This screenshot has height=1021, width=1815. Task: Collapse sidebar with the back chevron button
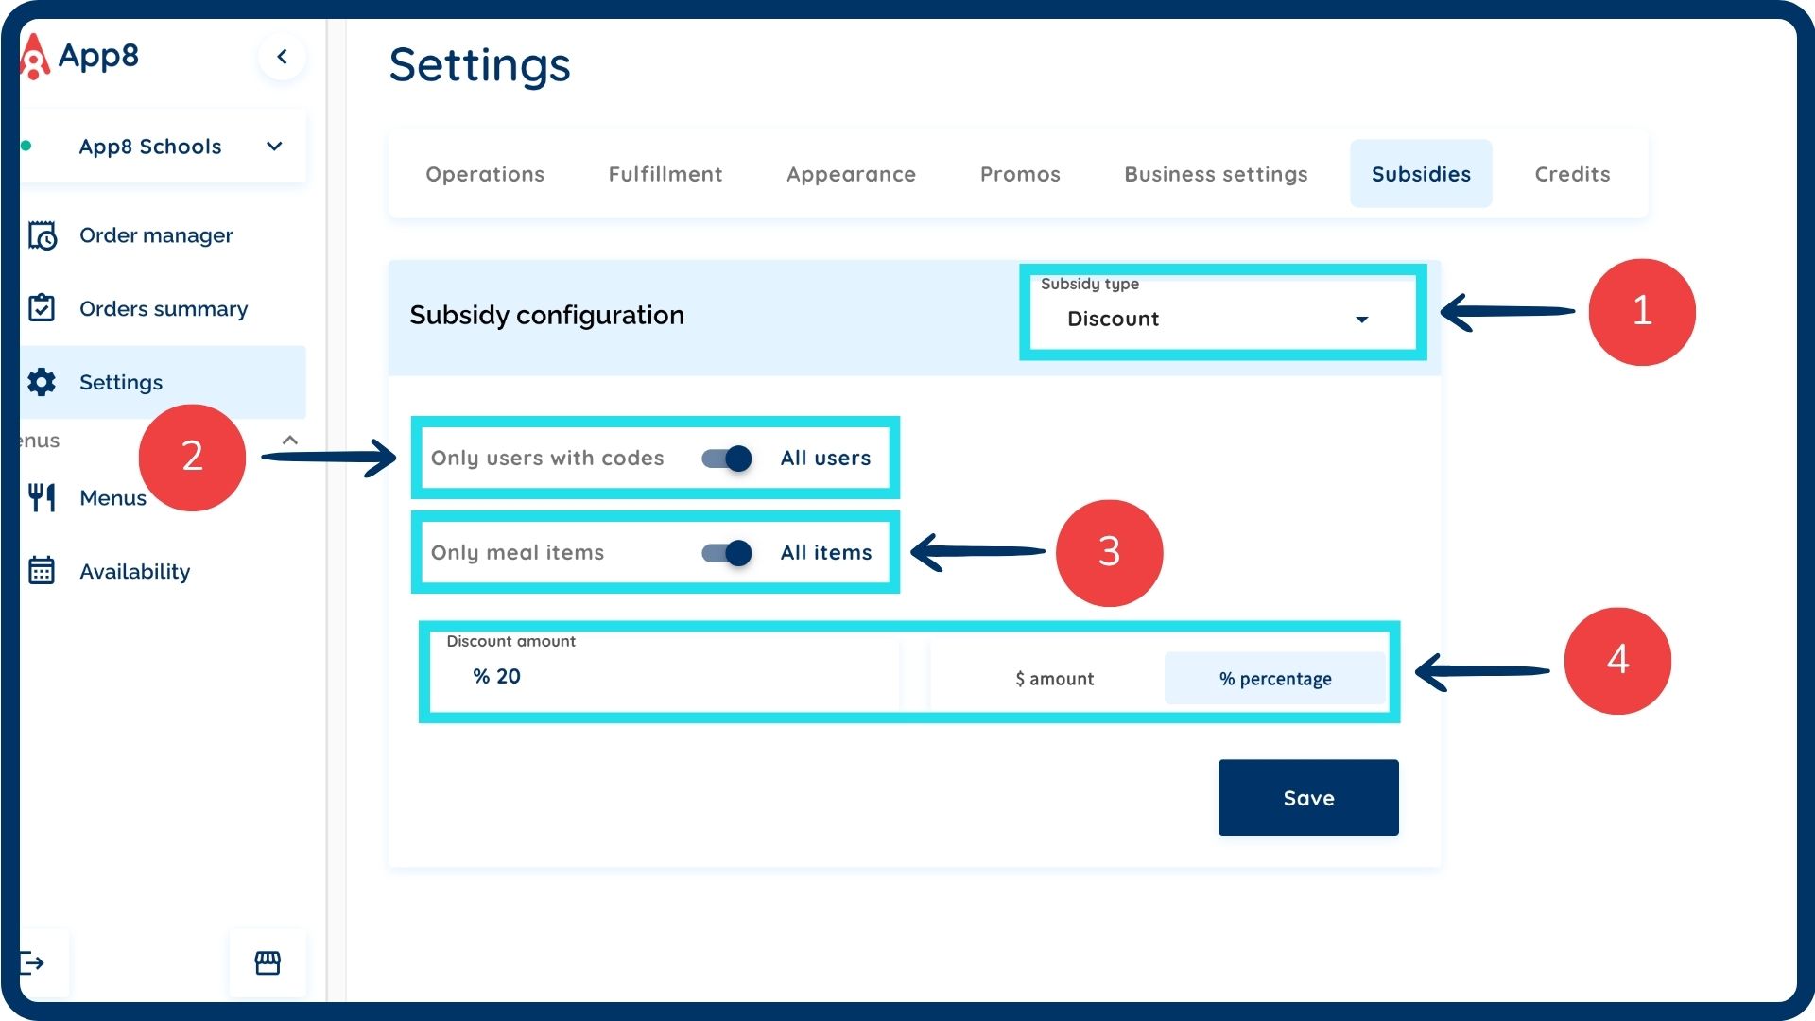coord(282,57)
